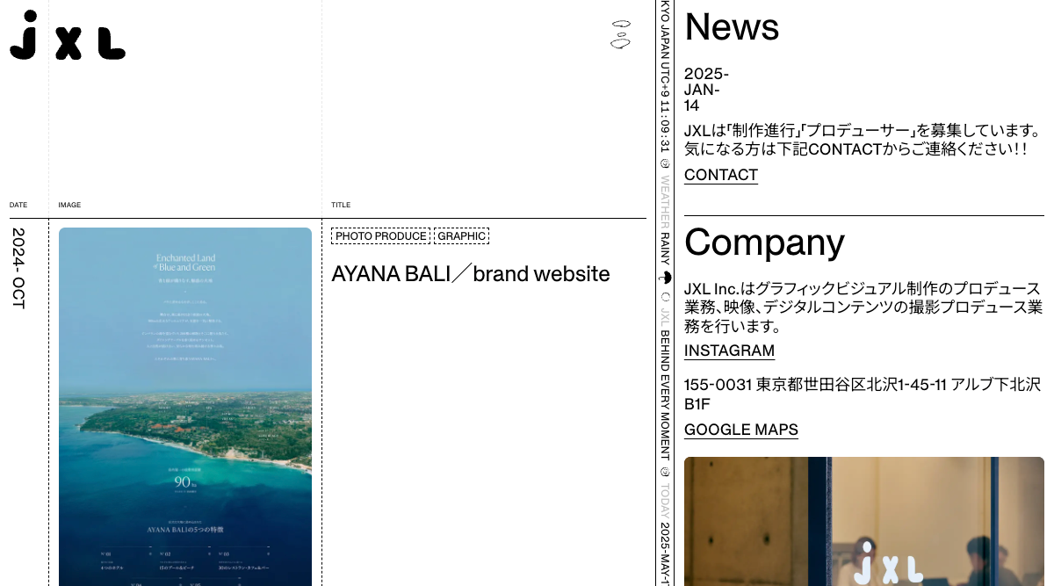Click the half-circle weather icon in the vertical ticker
The height and width of the screenshot is (586, 1054).
[665, 277]
